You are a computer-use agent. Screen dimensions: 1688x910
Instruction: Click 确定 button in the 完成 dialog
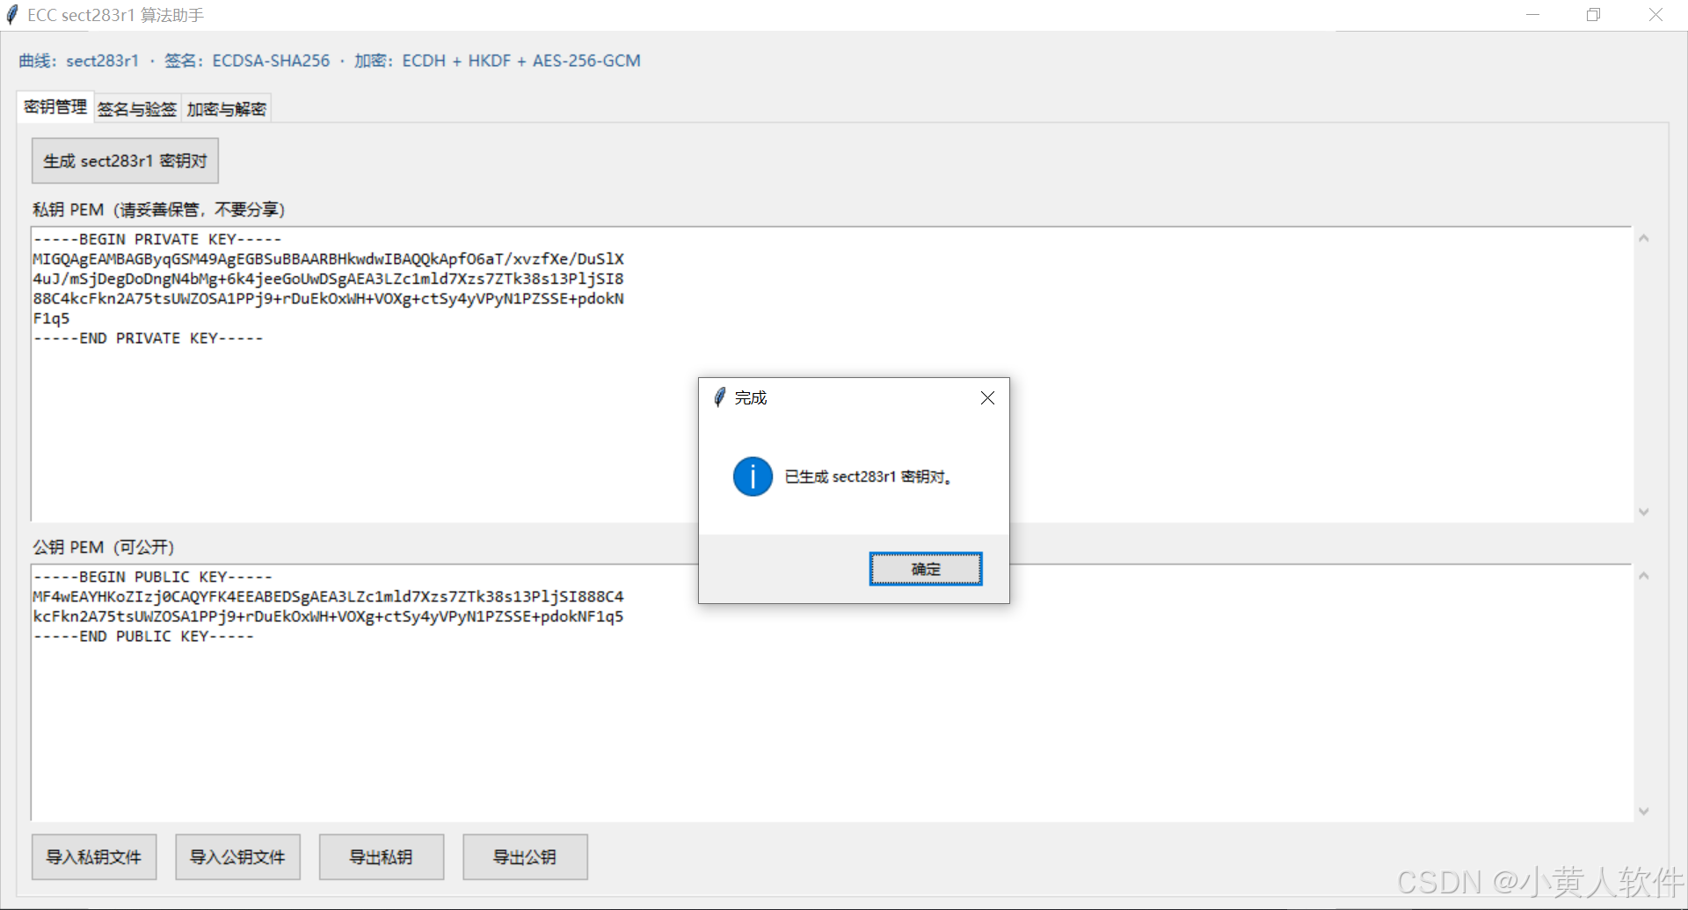tap(925, 569)
